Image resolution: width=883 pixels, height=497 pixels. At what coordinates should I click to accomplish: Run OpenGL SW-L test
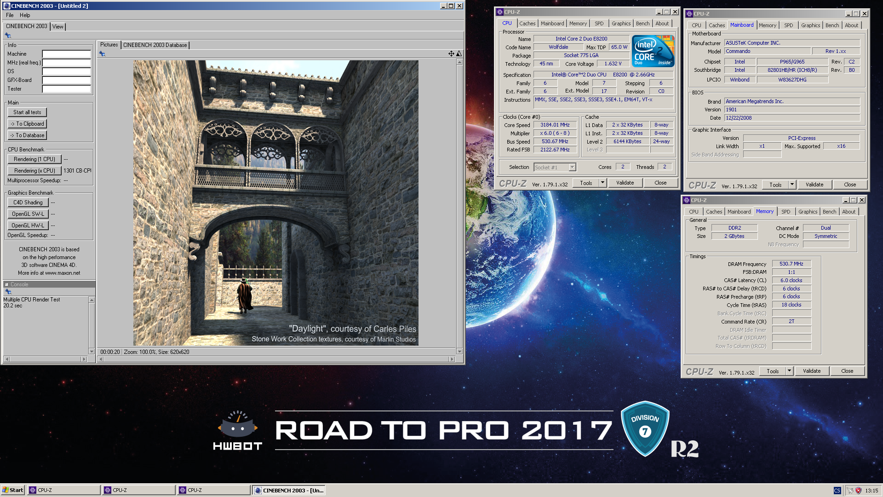pos(28,214)
